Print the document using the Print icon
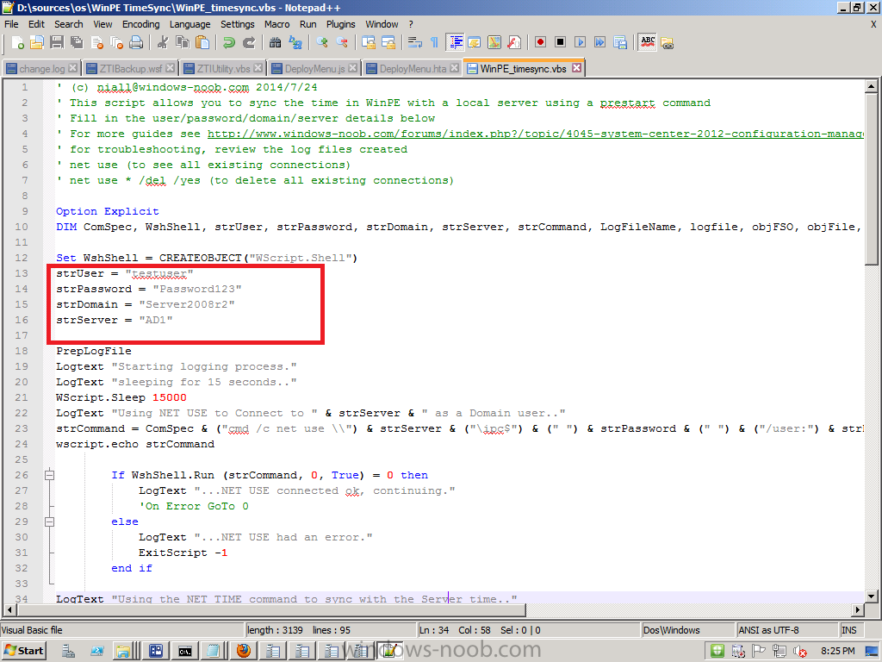Image resolution: width=882 pixels, height=662 pixels. [135, 43]
